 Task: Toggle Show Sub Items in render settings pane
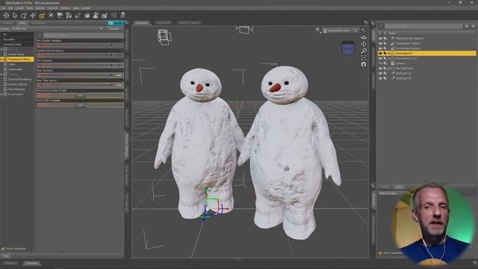coord(3,249)
